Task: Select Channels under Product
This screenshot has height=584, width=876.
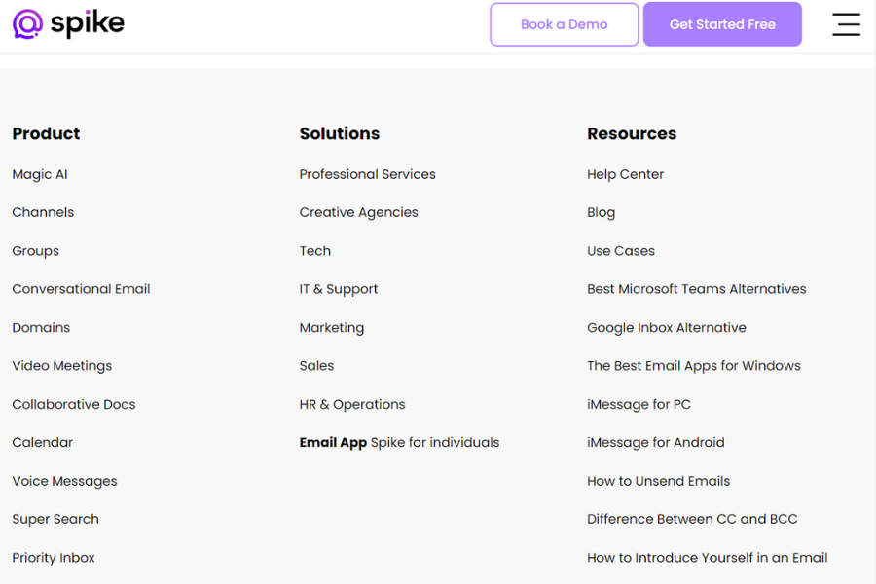Action: [x=43, y=212]
